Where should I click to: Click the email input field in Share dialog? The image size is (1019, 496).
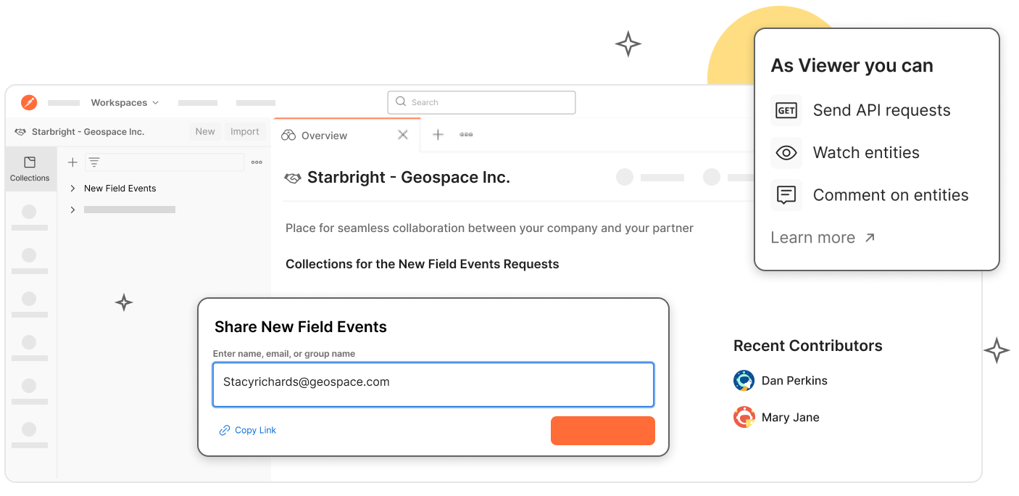click(x=433, y=384)
